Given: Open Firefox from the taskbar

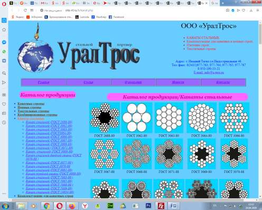Looking at the screenshot, I should click(x=72, y=206).
